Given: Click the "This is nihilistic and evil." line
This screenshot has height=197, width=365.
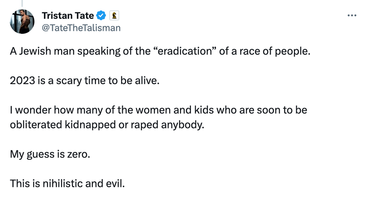Looking at the screenshot, I should [67, 183].
